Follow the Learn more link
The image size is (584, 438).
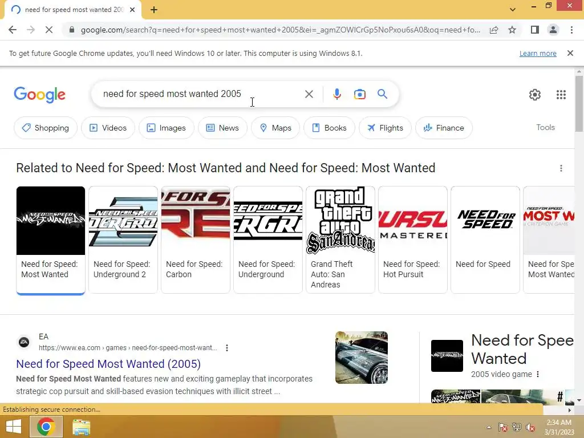coord(538,53)
